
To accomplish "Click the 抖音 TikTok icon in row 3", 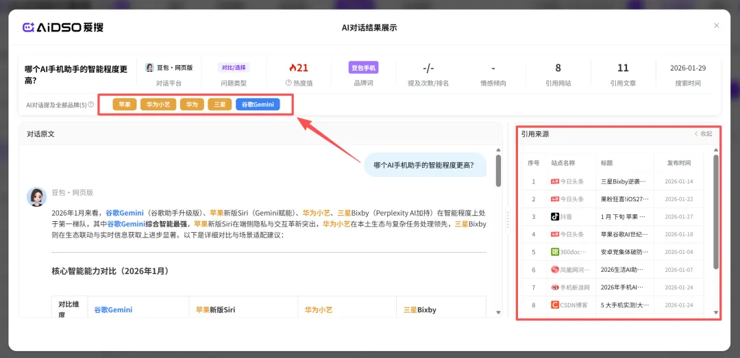I will click(x=555, y=217).
